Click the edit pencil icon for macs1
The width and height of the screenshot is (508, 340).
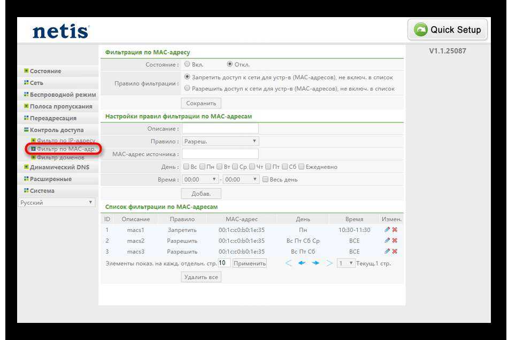pyautogui.click(x=387, y=229)
